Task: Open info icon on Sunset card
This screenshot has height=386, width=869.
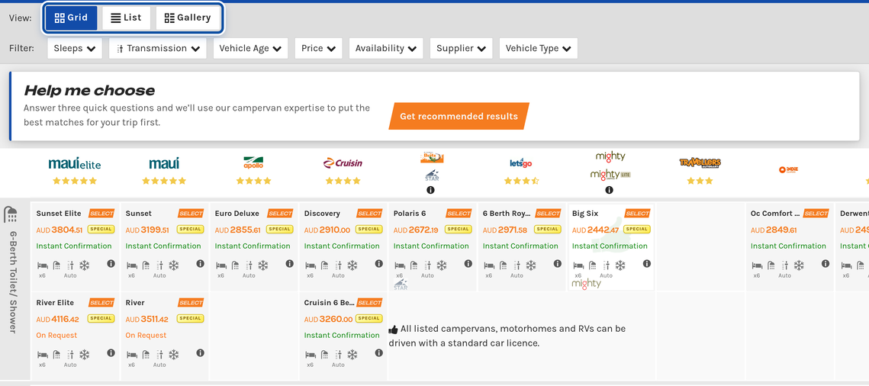Action: (x=200, y=264)
